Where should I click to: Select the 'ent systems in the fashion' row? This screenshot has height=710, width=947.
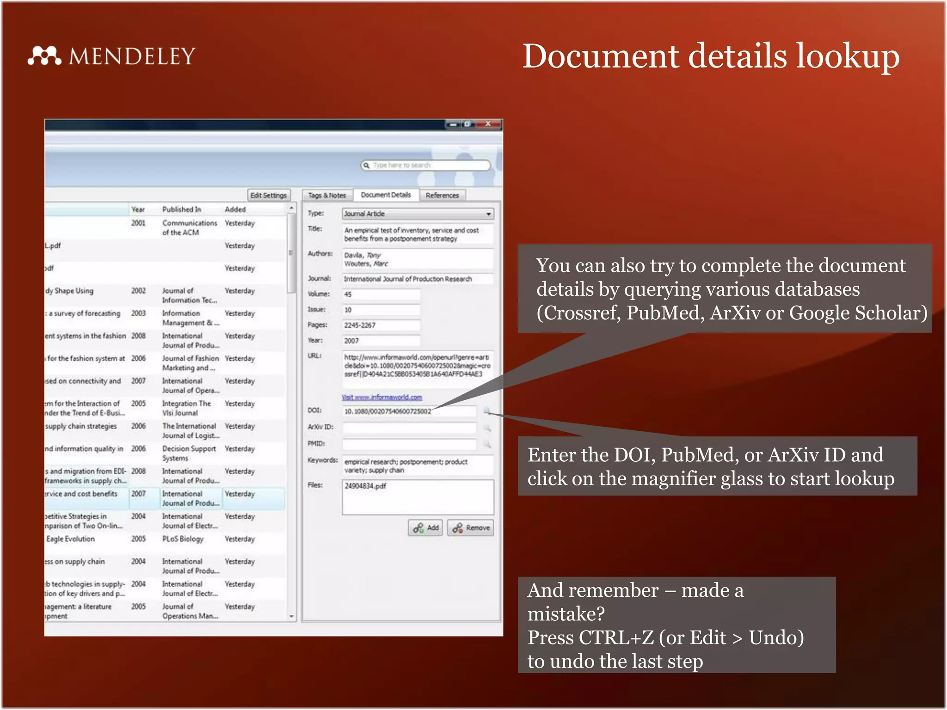point(166,341)
